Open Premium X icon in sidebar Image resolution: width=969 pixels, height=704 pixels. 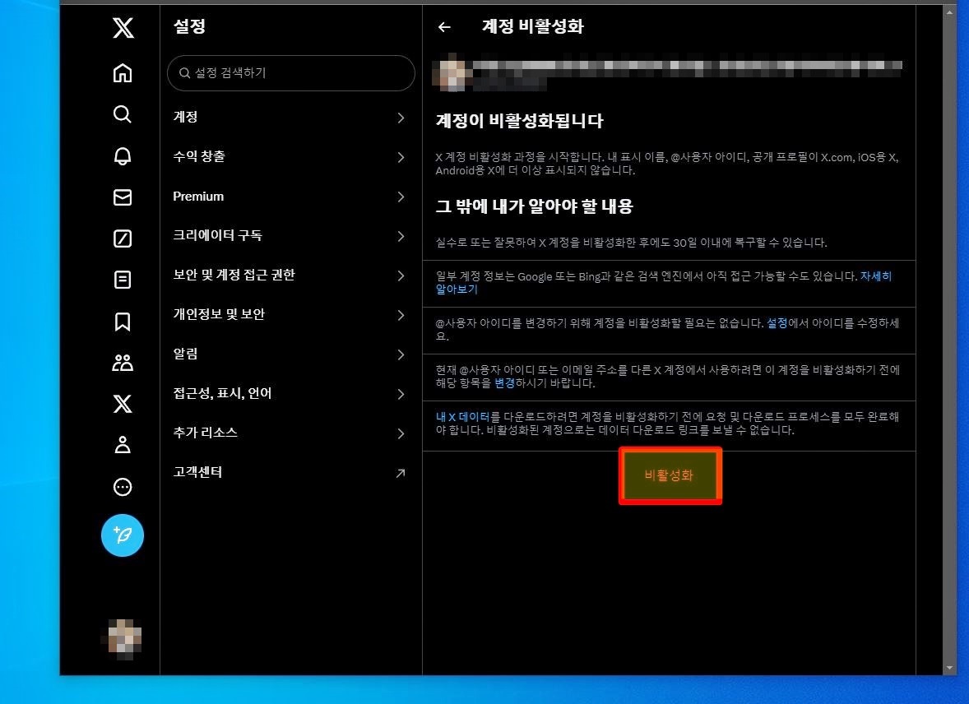tap(123, 404)
